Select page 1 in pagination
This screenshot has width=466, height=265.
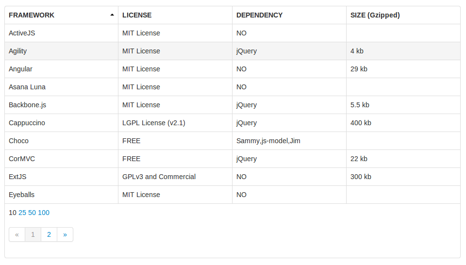point(33,235)
